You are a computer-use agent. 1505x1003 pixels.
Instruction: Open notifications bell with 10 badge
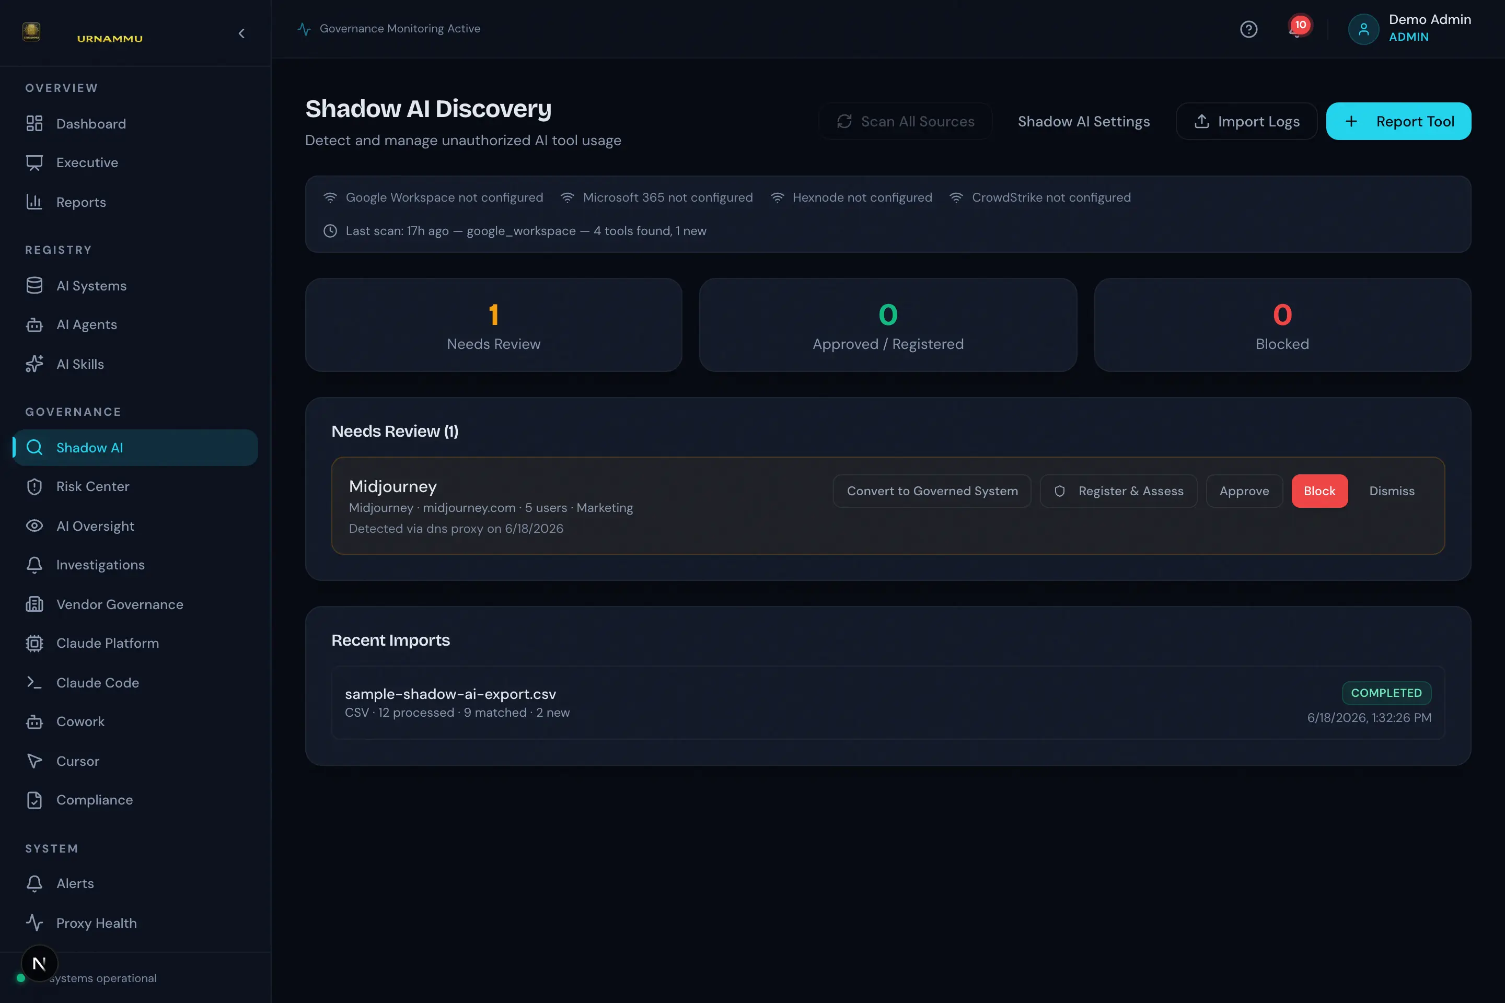pyautogui.click(x=1298, y=28)
